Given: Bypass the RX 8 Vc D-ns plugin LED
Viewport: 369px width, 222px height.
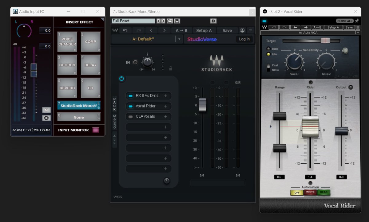Looking at the screenshot, I should (x=130, y=96).
